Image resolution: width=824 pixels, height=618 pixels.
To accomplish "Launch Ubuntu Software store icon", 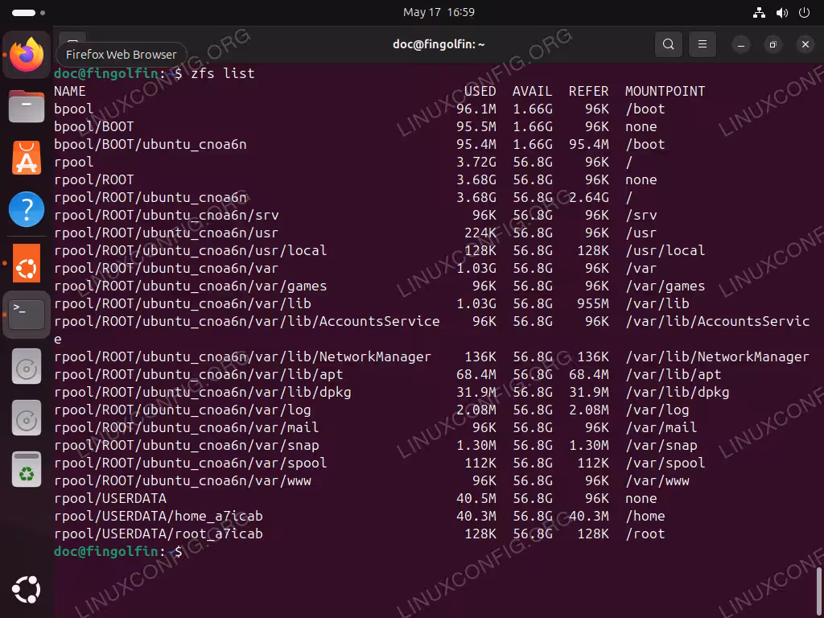I will (27, 158).
